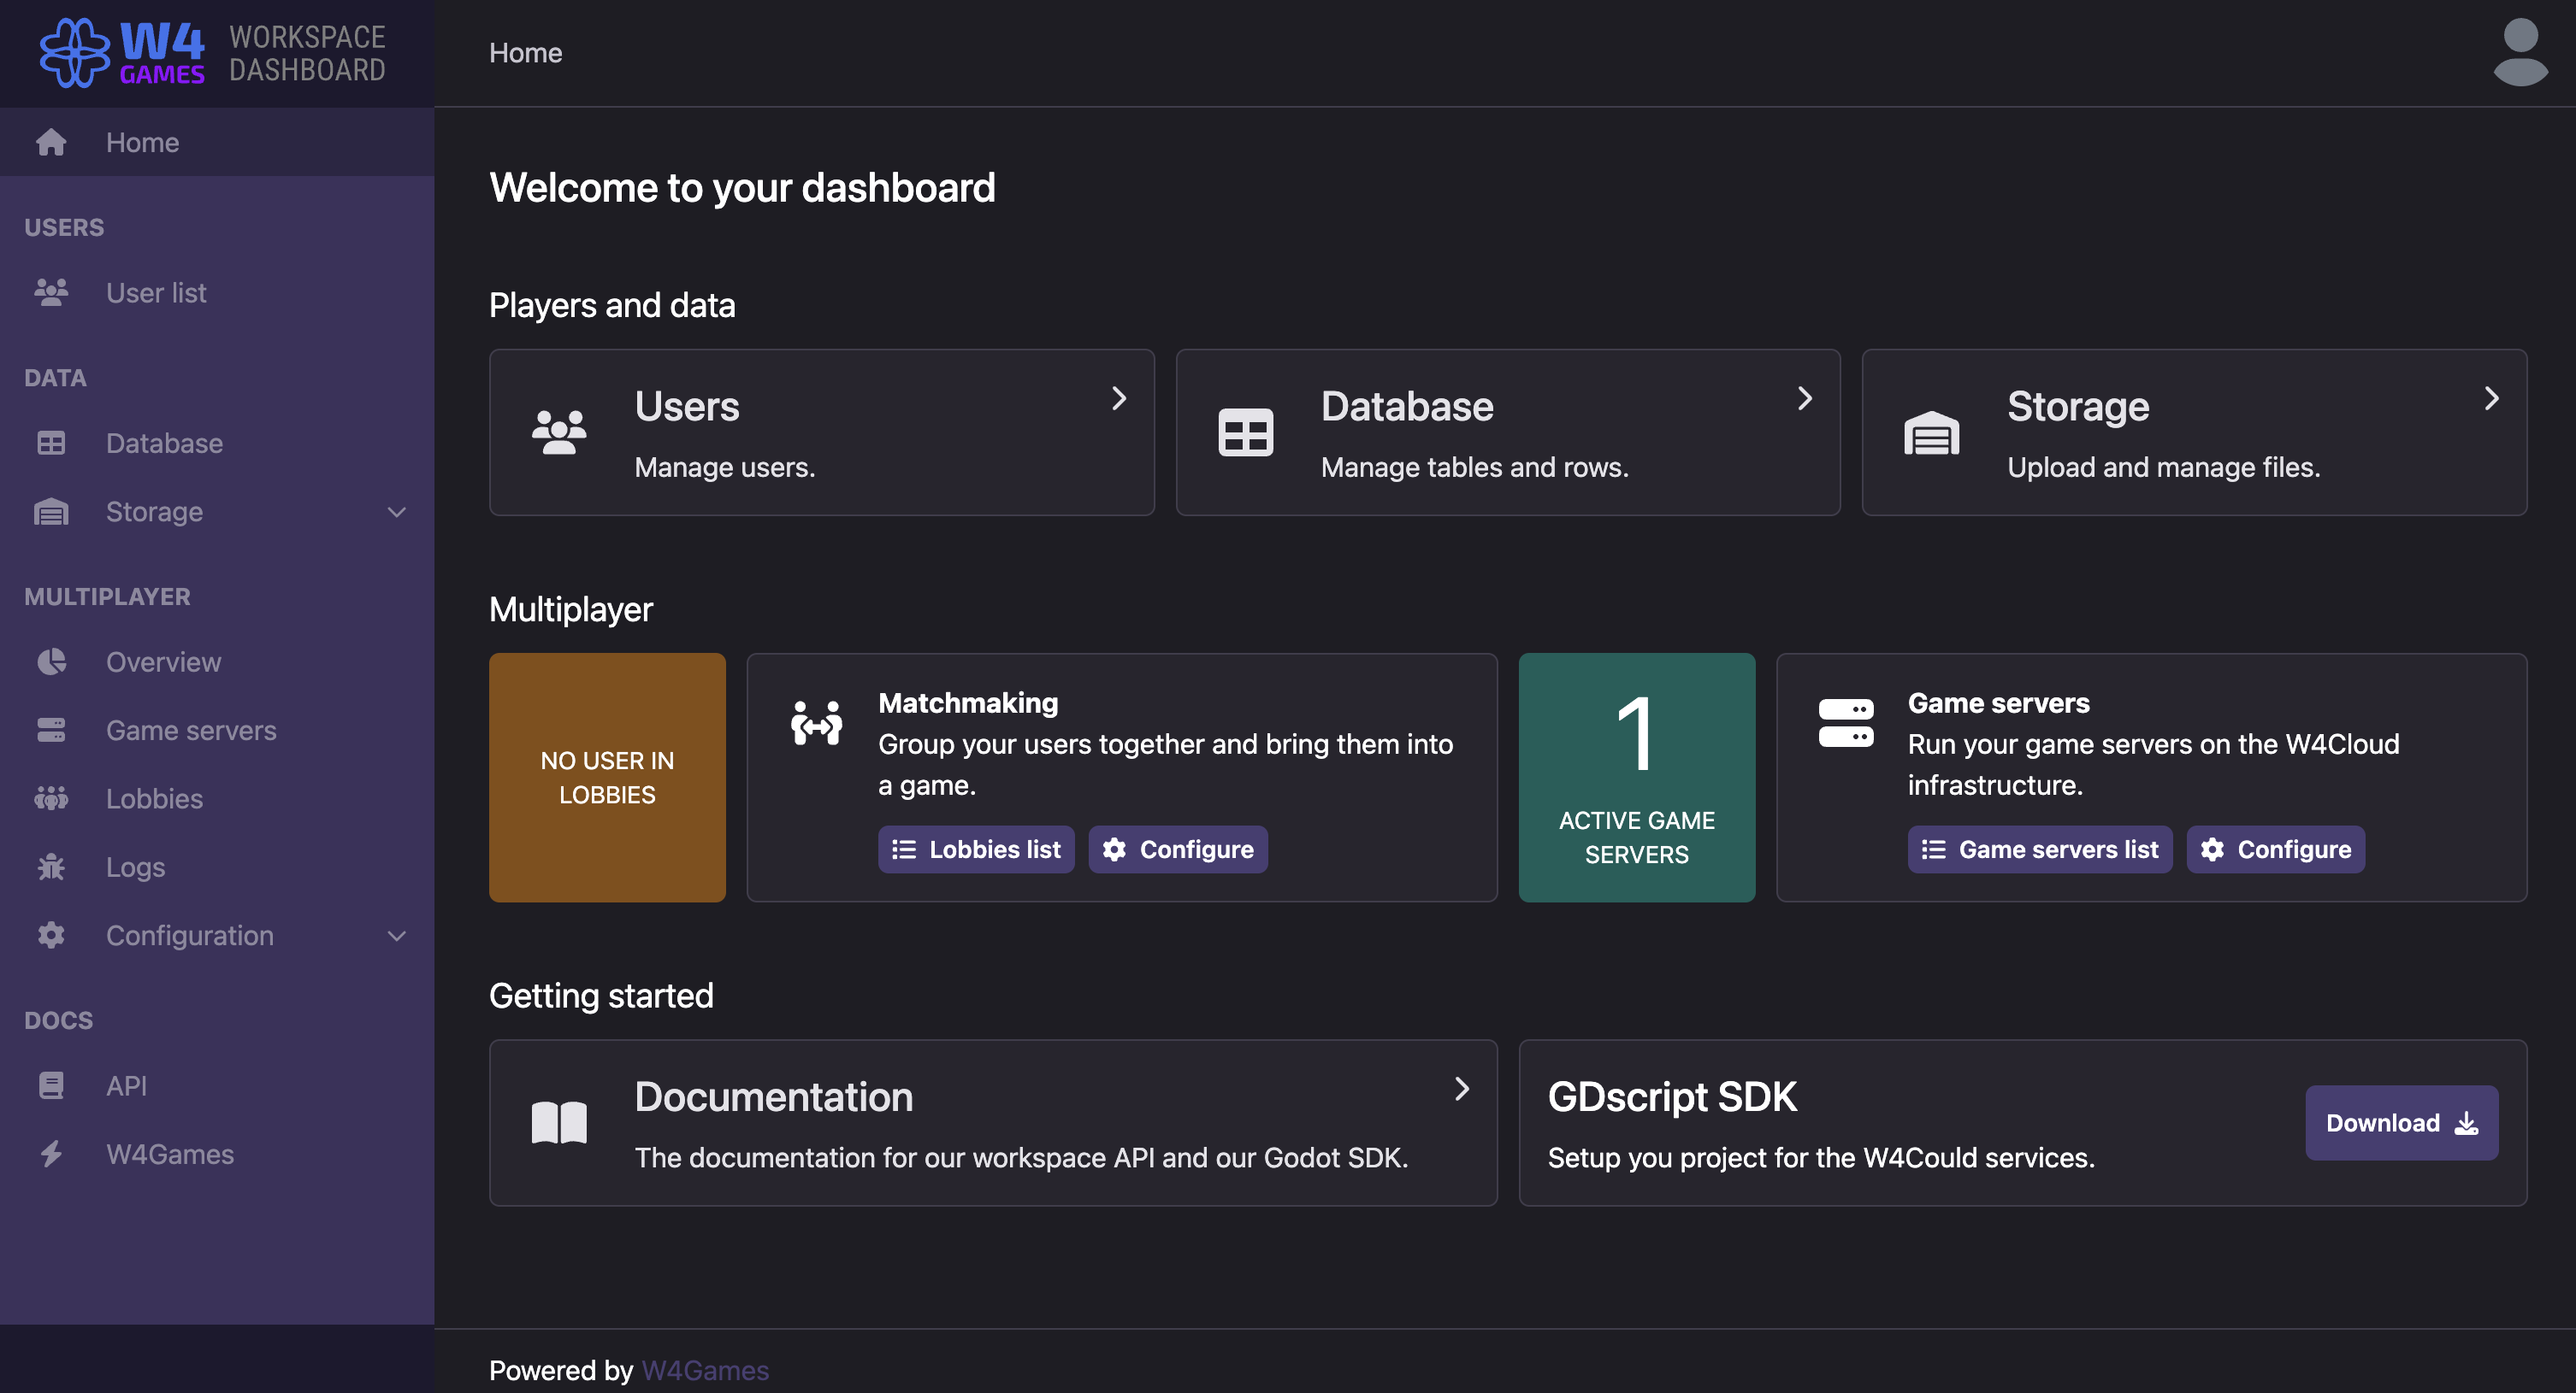2576x1393 pixels.
Task: Open the API docs icon
Action: [x=51, y=1085]
